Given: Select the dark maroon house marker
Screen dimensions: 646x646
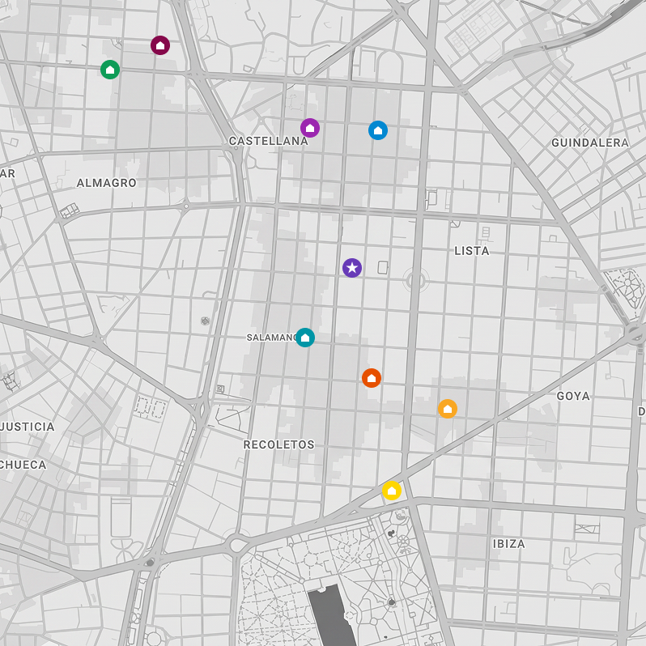Looking at the screenshot, I should [160, 45].
